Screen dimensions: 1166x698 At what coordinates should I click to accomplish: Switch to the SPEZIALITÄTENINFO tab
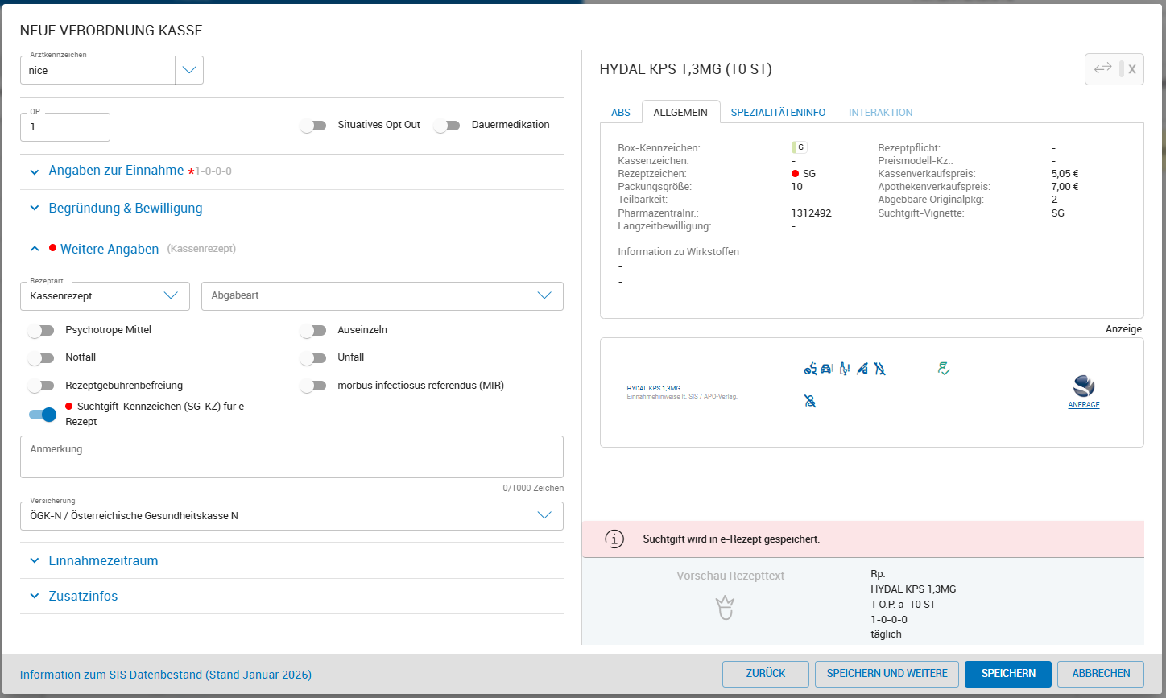pyautogui.click(x=778, y=113)
